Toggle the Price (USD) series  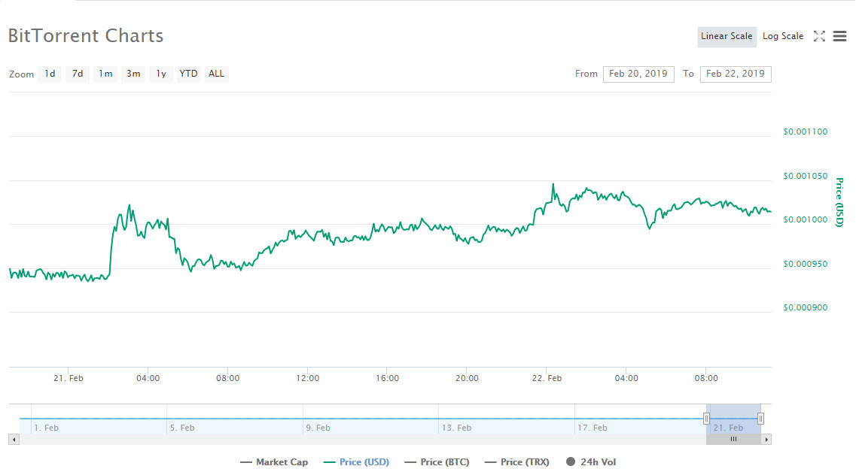357,462
